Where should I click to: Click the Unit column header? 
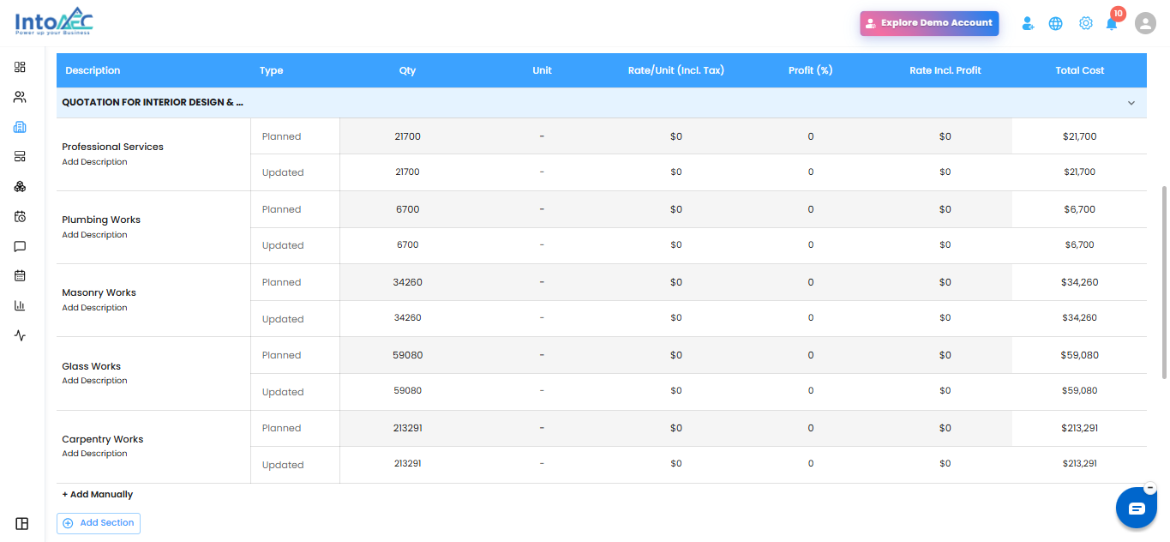click(542, 70)
